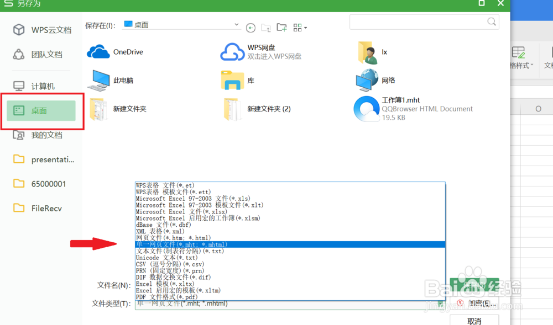Choose Excel 97-2003 模板文件(*.xlt)
The image size is (553, 325).
click(x=290, y=205)
